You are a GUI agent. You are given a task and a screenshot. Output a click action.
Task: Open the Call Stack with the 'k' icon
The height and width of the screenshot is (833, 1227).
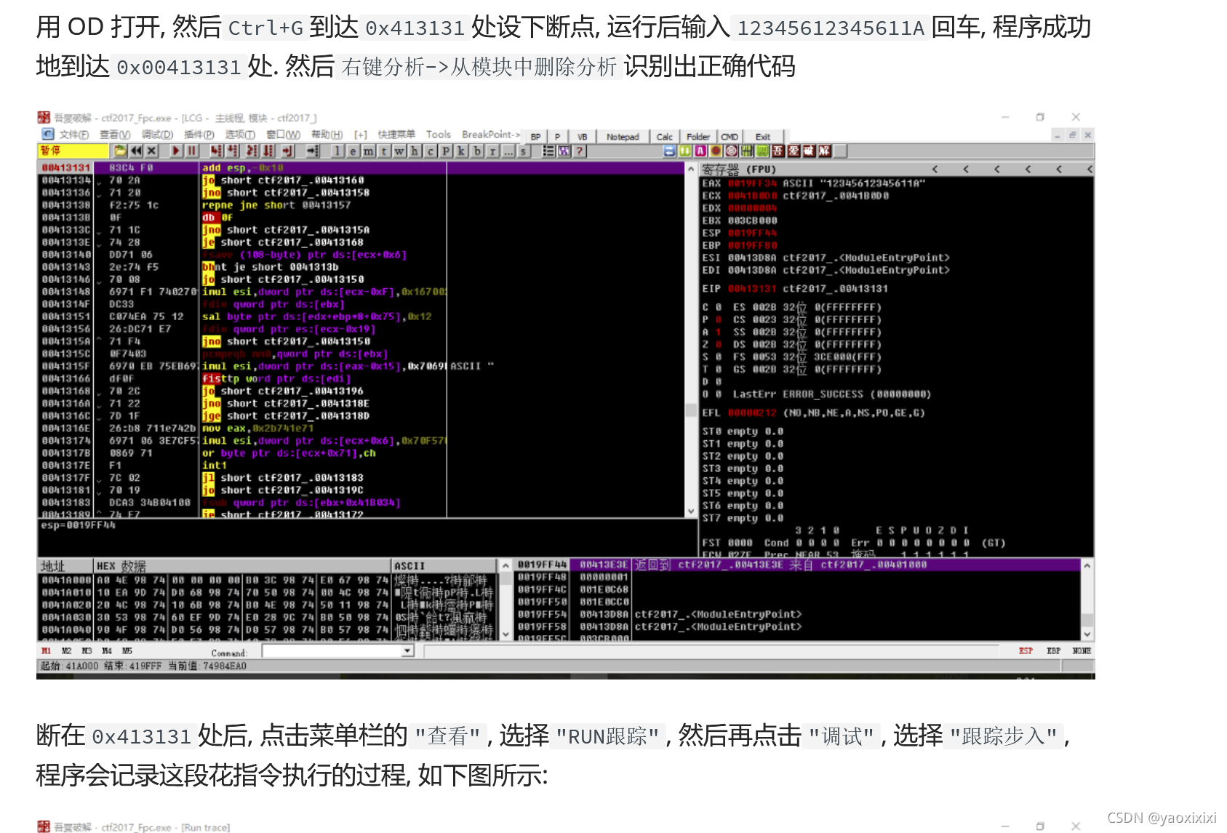coord(461,151)
